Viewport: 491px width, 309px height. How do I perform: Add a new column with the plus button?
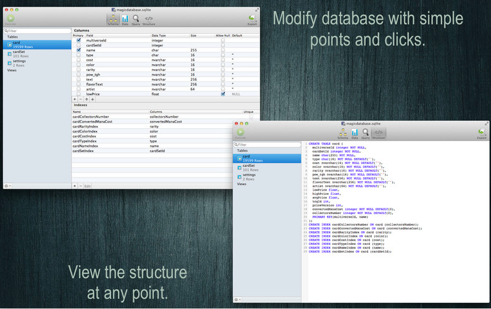[x=75, y=99]
